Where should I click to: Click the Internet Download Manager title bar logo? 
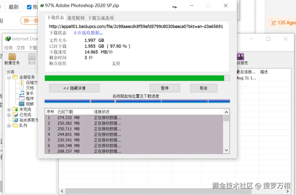coord(8,39)
